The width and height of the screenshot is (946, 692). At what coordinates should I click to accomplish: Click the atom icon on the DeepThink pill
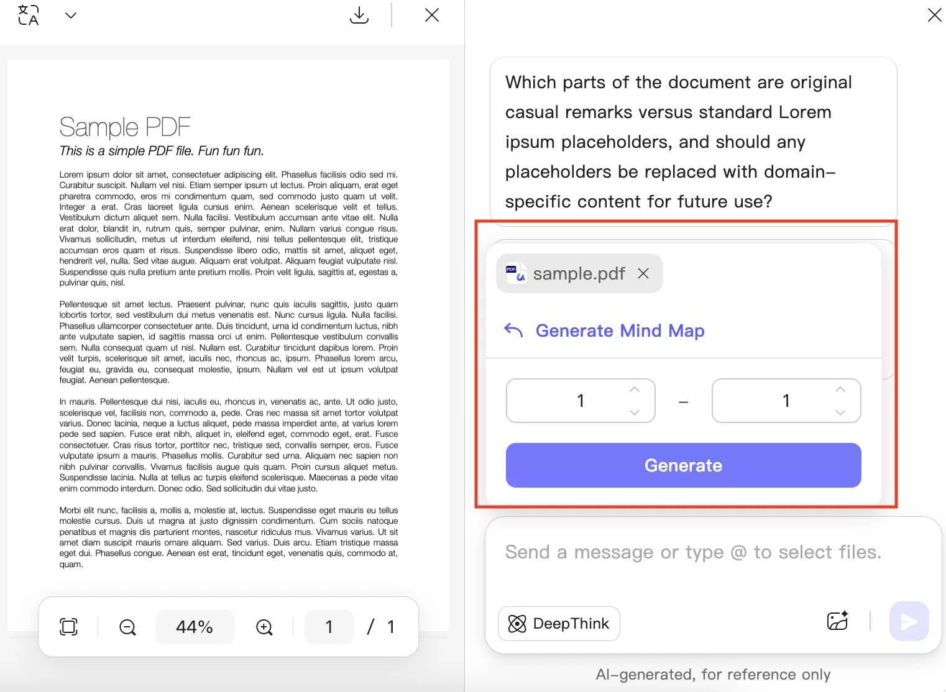518,623
